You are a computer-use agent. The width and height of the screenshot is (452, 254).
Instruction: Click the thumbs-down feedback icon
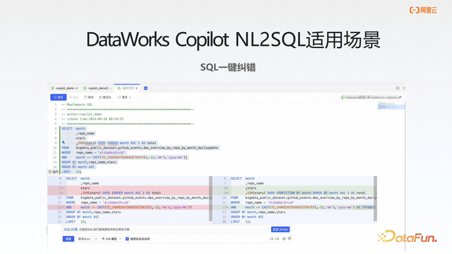click(x=290, y=239)
